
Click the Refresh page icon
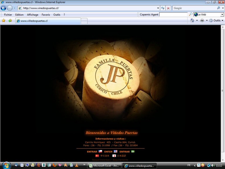point(163,8)
